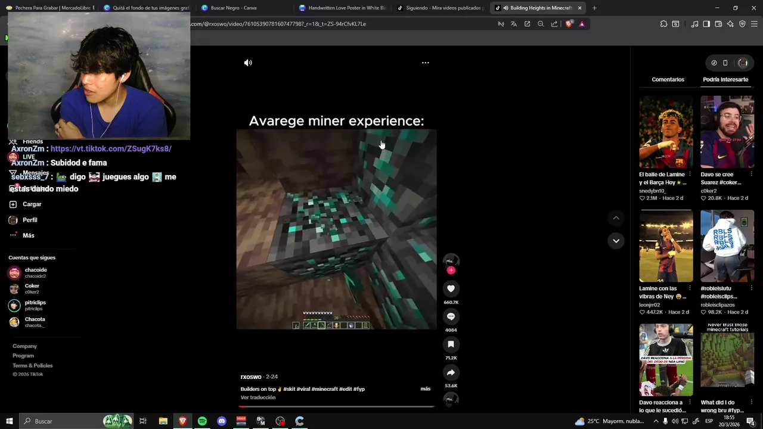Go to next video with down chevron
763x429 pixels.
coord(616,241)
